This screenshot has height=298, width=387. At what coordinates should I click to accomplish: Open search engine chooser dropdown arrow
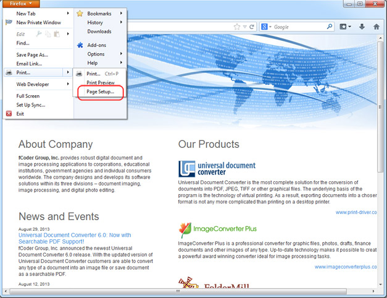coord(270,27)
